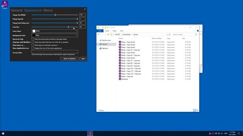Select This PC in navigation pane
The image size is (243, 136).
click(106, 44)
